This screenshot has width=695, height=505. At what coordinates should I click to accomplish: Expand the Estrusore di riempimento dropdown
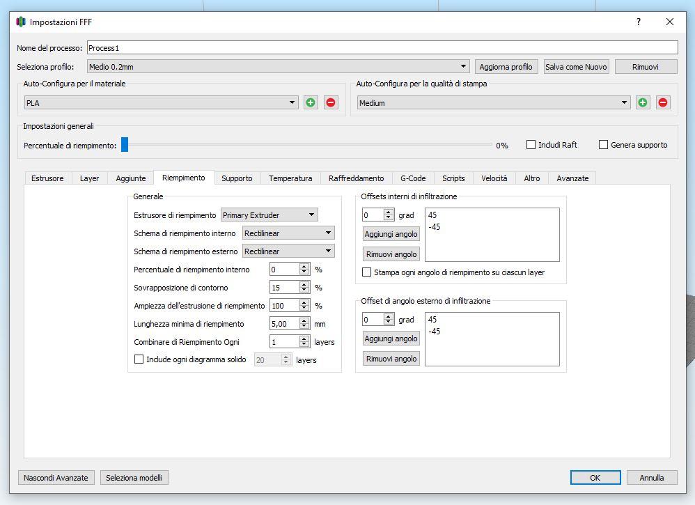coord(269,215)
